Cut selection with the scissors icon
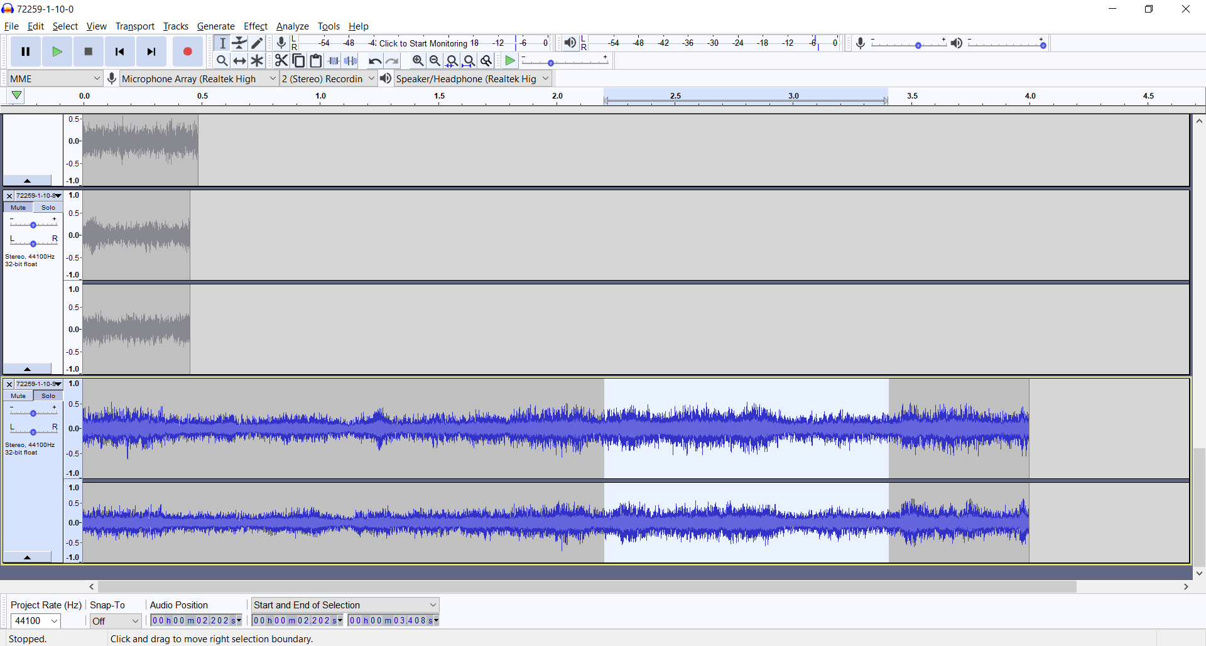Viewport: 1206px width, 646px height. (x=281, y=60)
